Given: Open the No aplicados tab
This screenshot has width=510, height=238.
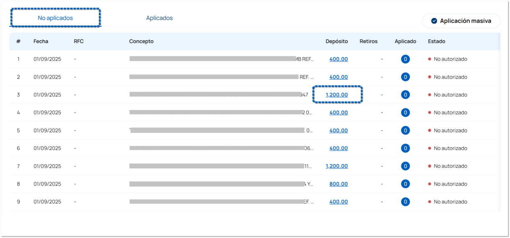Looking at the screenshot, I should (55, 18).
